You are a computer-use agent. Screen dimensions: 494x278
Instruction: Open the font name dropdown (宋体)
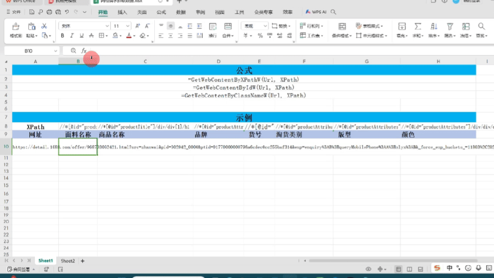(107, 26)
